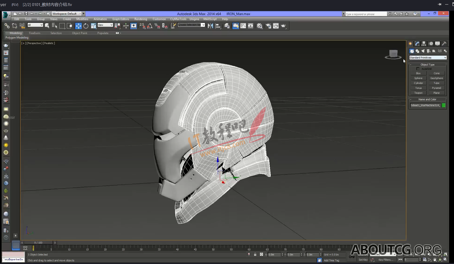Viewport: 454px width, 264px height.
Task: Toggle the Selection Lock icon
Action: (255, 254)
